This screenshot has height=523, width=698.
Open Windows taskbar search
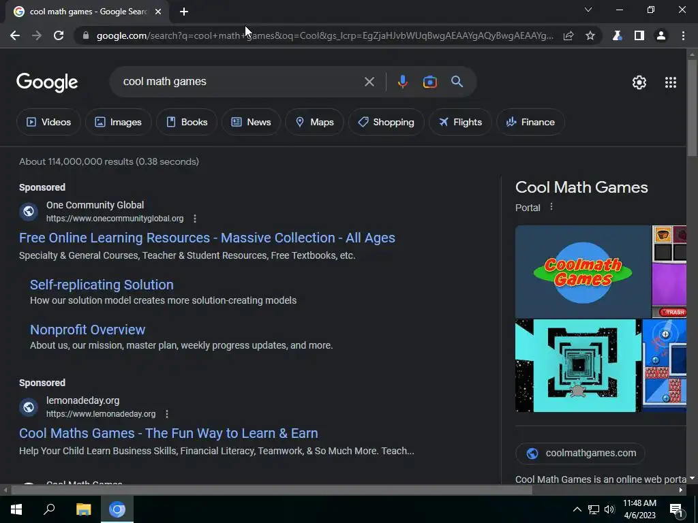49,509
